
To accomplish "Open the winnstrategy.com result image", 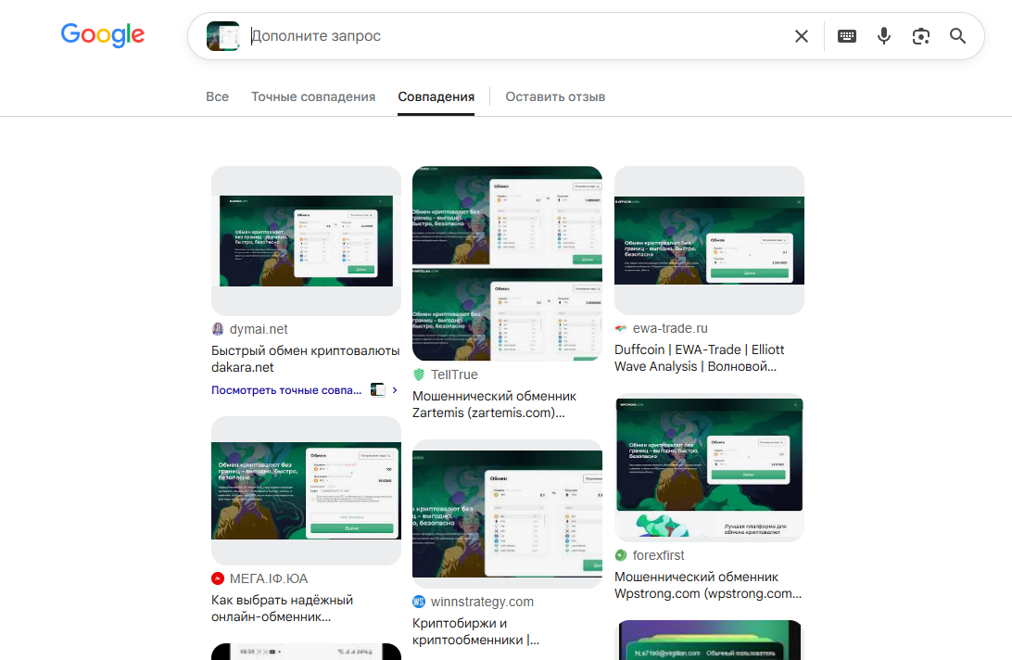I will click(507, 514).
